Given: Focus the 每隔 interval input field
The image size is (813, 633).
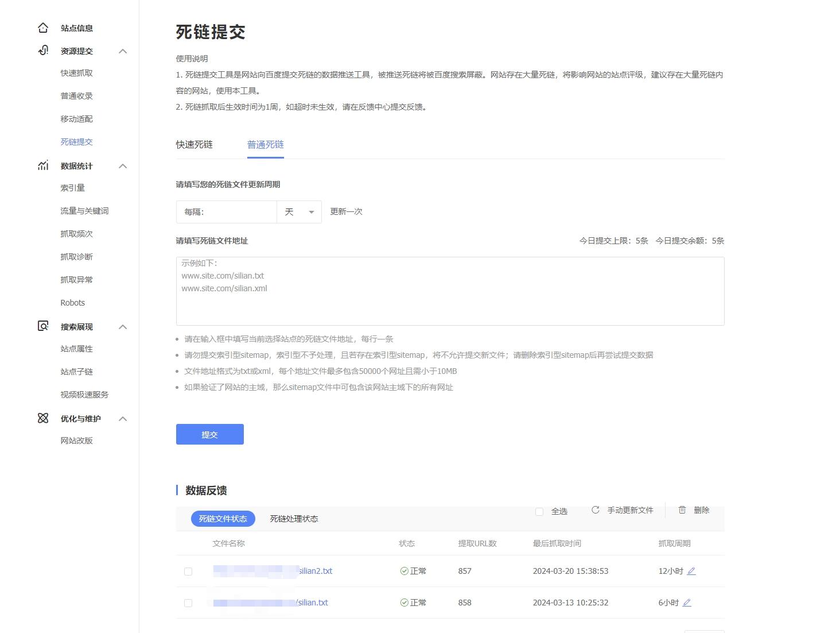Looking at the screenshot, I should click(227, 212).
